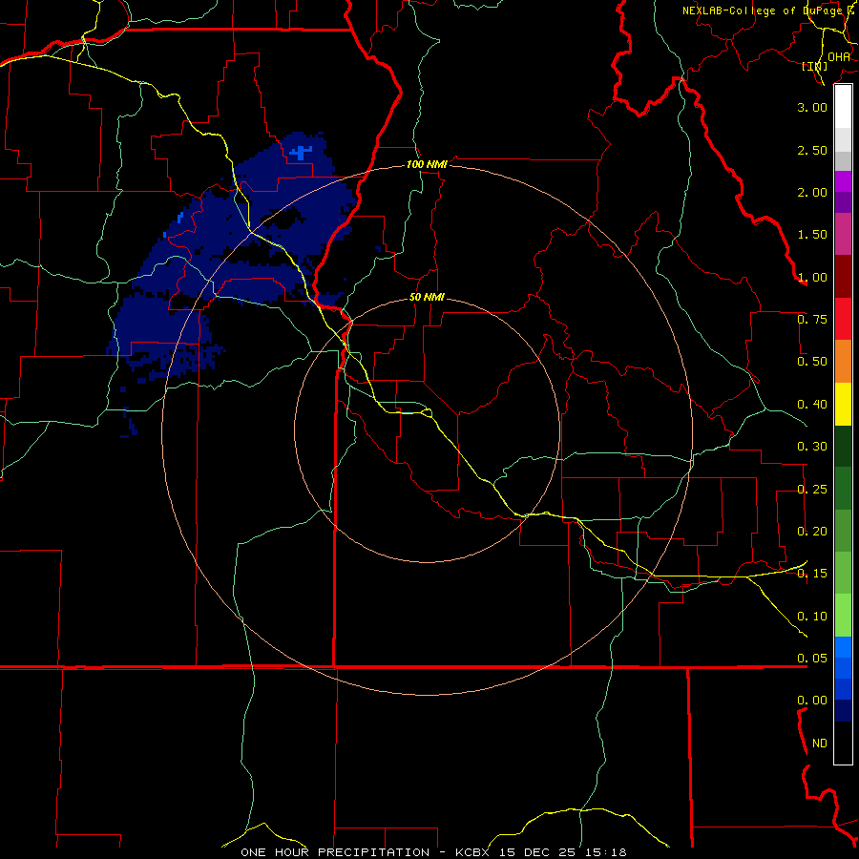Click the OHR product label
The height and width of the screenshot is (859, 859).
(x=839, y=56)
